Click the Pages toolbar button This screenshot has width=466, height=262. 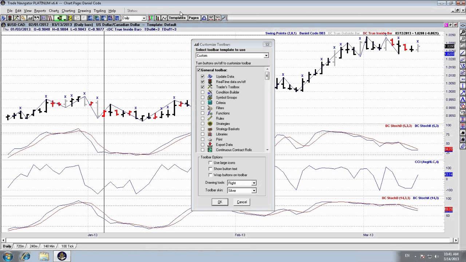tap(193, 18)
